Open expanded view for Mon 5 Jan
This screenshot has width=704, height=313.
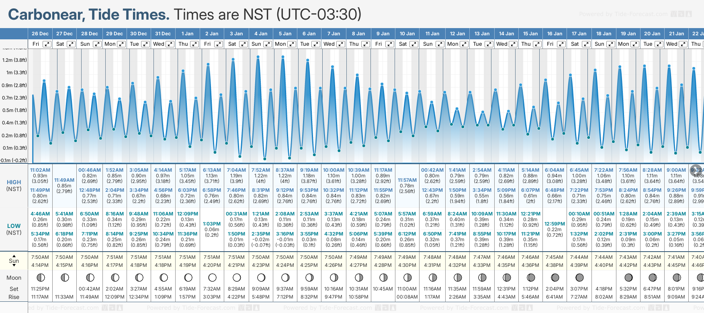pos(292,44)
